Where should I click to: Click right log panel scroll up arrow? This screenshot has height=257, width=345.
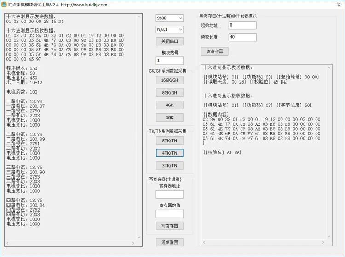329,68
